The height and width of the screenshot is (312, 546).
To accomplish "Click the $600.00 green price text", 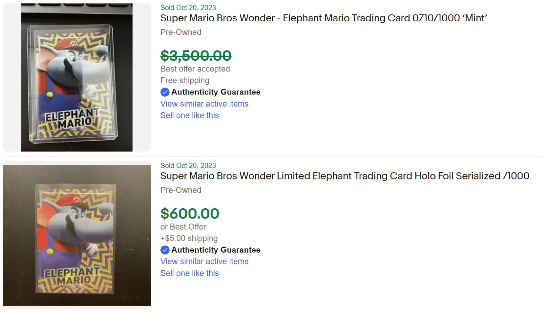I will [x=190, y=214].
